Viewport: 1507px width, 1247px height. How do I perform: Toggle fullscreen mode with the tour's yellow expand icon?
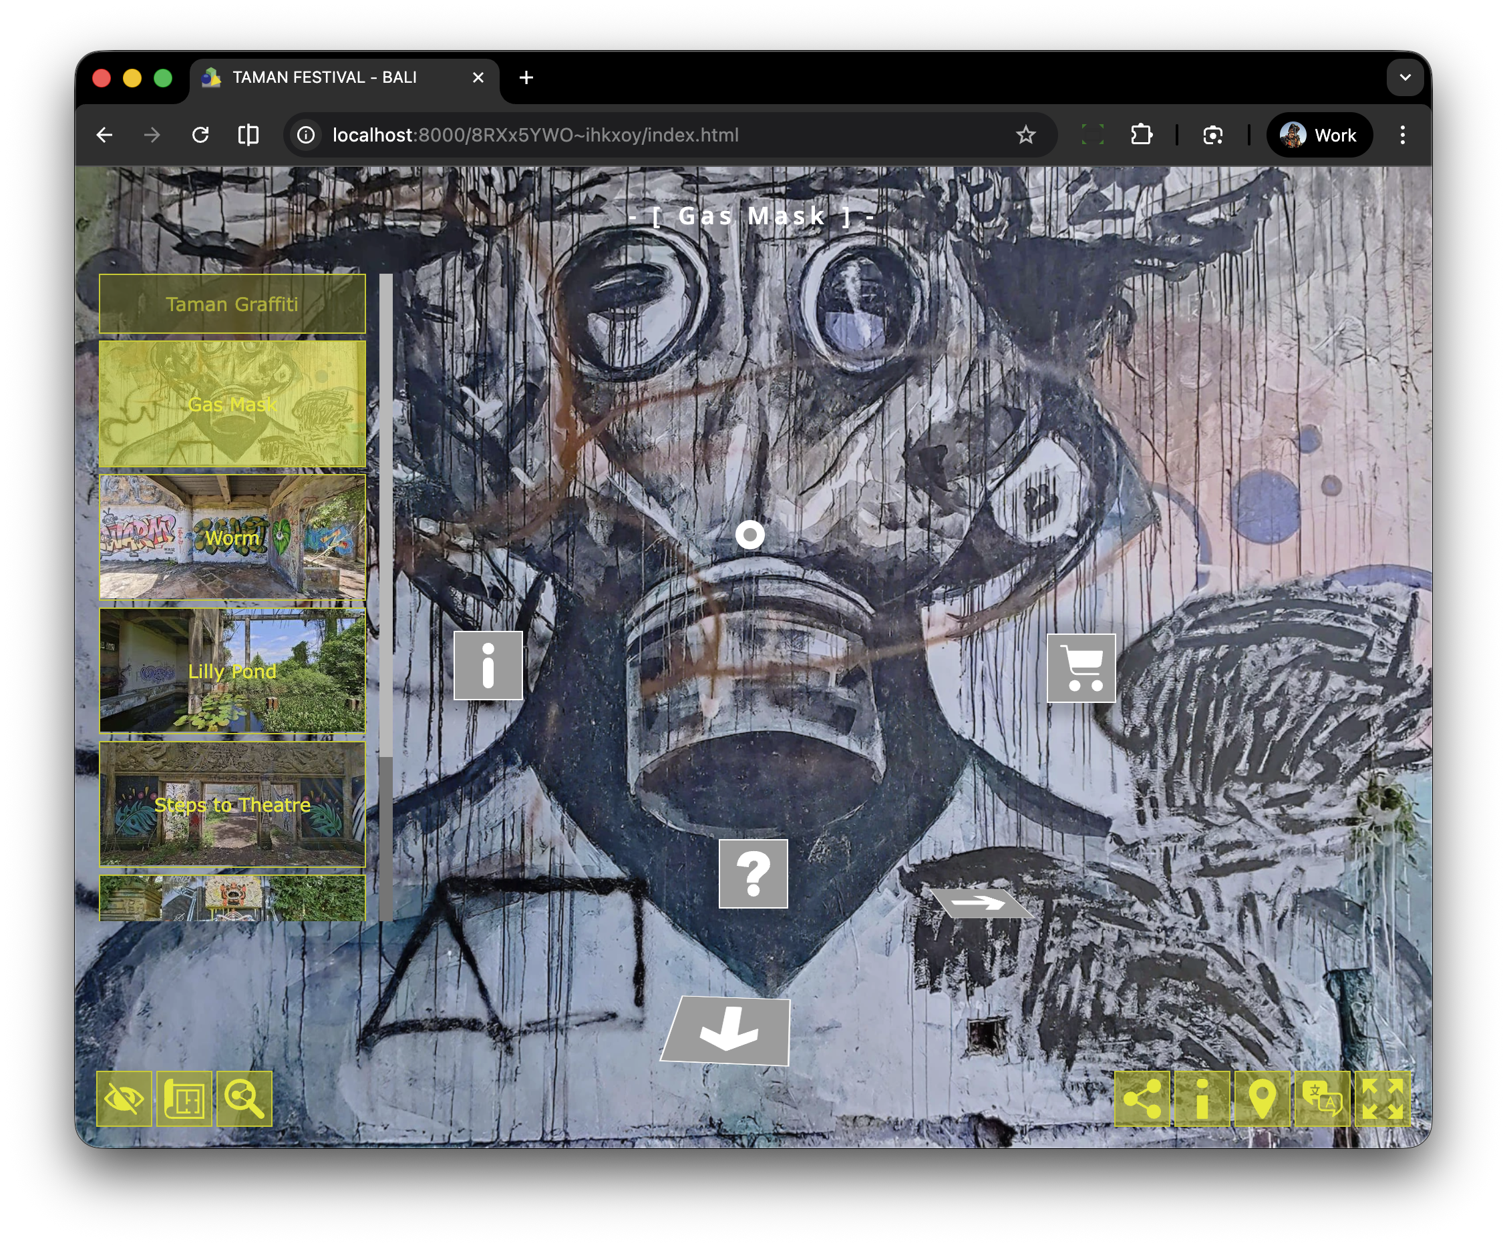click(1382, 1099)
